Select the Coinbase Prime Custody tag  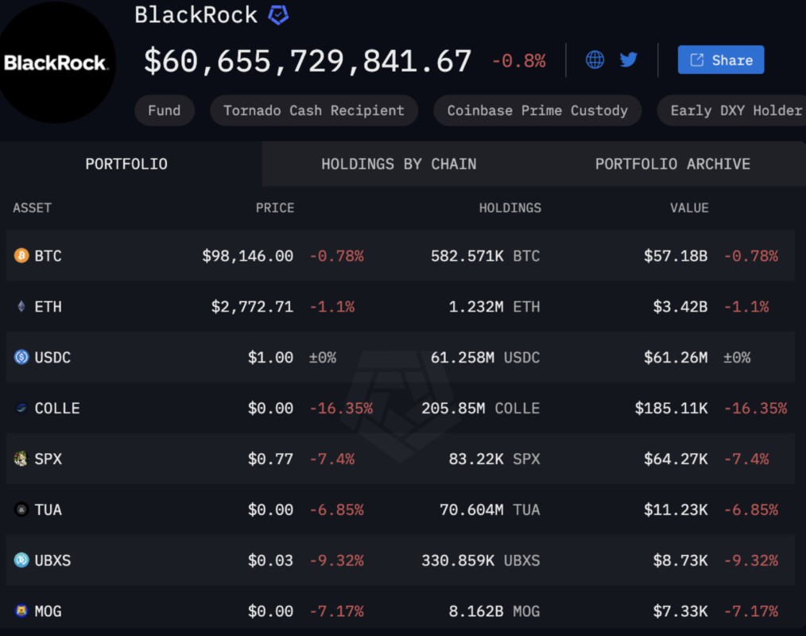click(537, 110)
